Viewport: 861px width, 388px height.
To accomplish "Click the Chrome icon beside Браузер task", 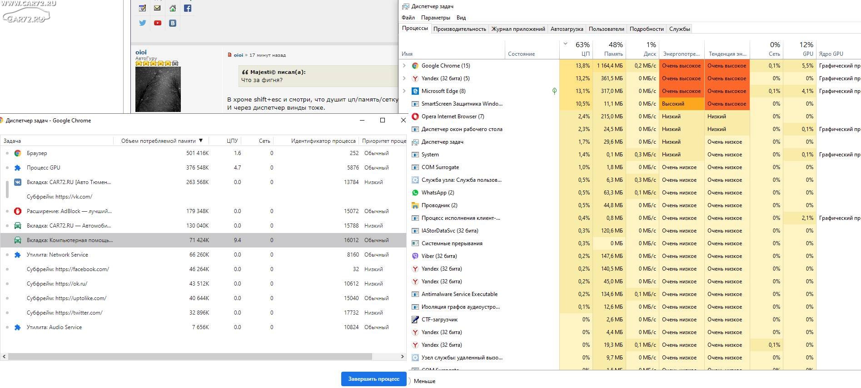I will (x=18, y=153).
